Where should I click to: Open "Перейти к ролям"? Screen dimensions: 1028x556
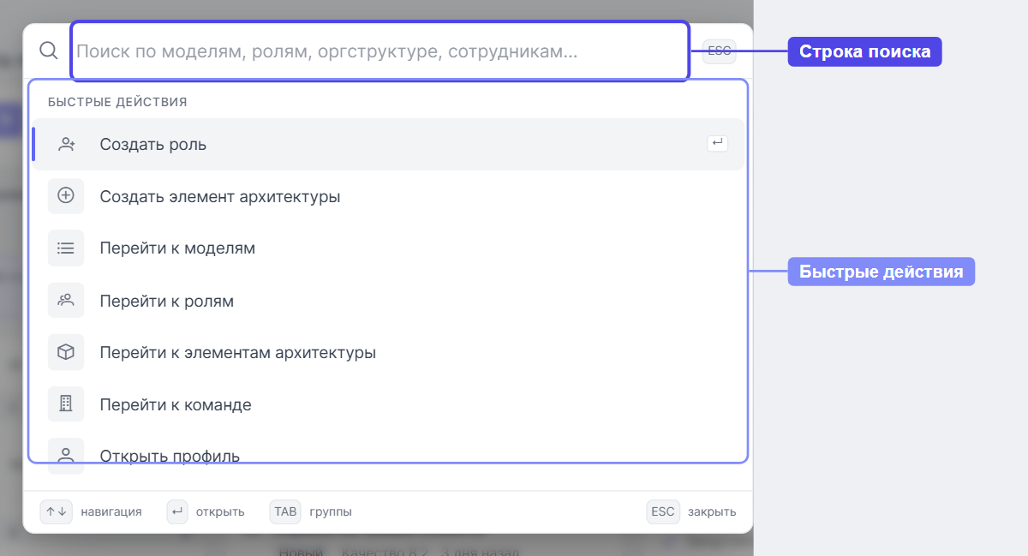[388, 301]
